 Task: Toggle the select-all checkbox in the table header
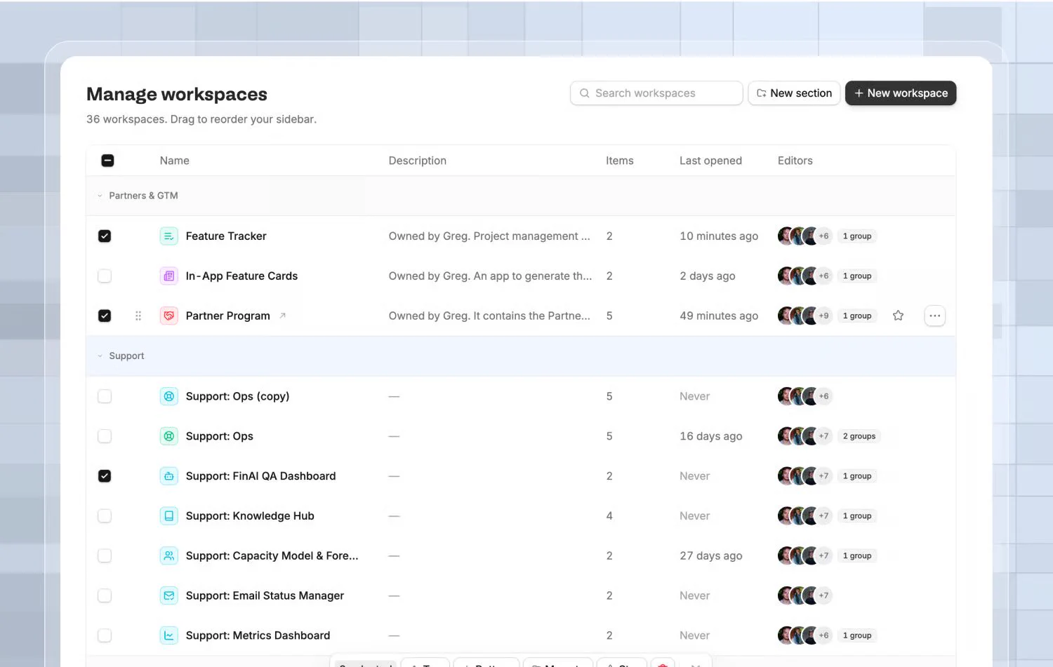[x=107, y=161]
